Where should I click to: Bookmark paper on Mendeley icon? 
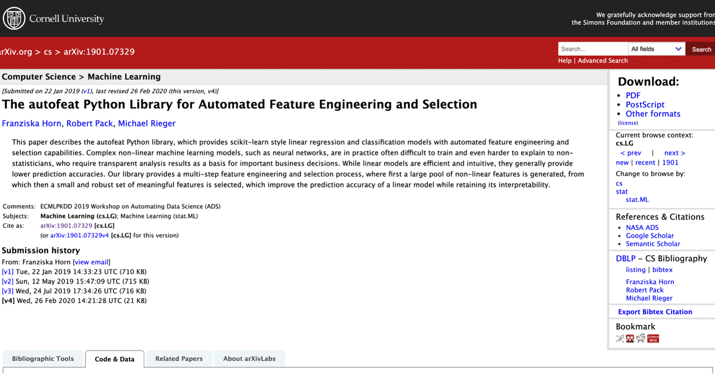[x=630, y=338]
